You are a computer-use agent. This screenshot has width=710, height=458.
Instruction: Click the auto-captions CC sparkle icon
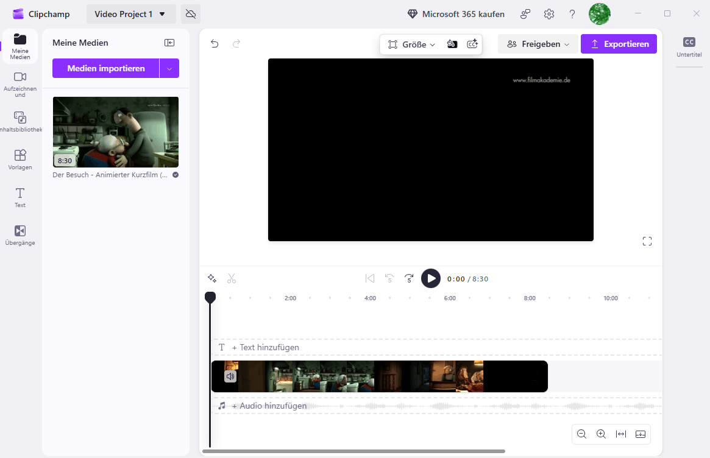pos(472,44)
